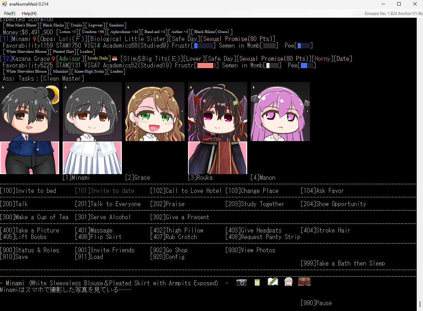423x311 pixels.
Task: Click the Emuera Ver. 1.824 version label
Action: (x=393, y=14)
